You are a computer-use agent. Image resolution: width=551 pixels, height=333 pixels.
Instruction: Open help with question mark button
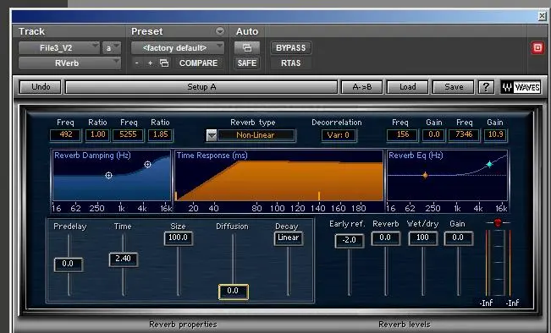point(486,87)
